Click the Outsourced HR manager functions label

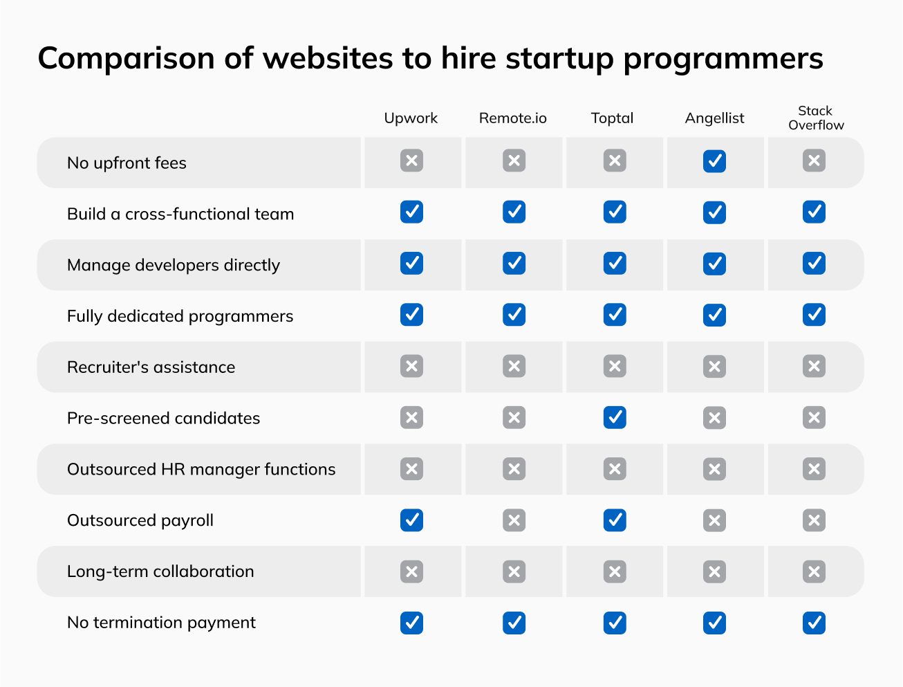201,469
